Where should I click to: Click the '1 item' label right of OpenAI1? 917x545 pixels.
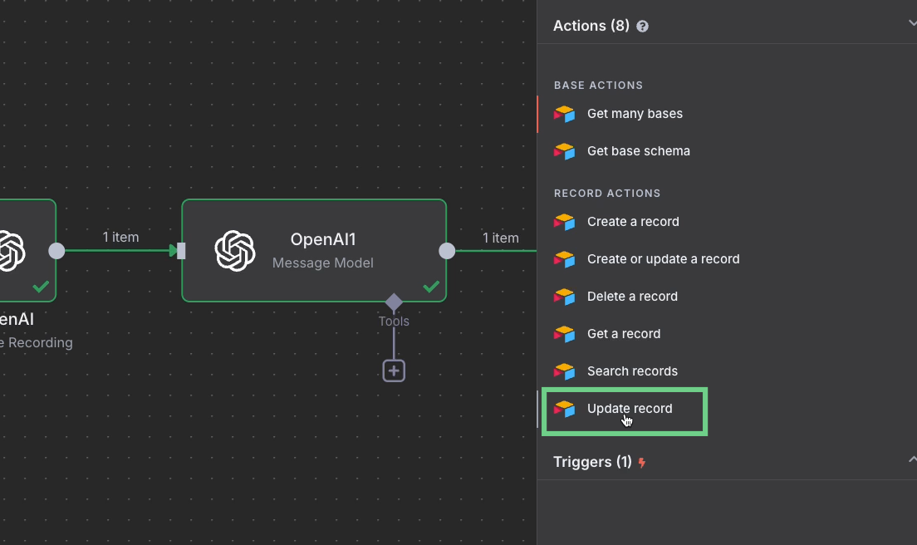point(501,238)
